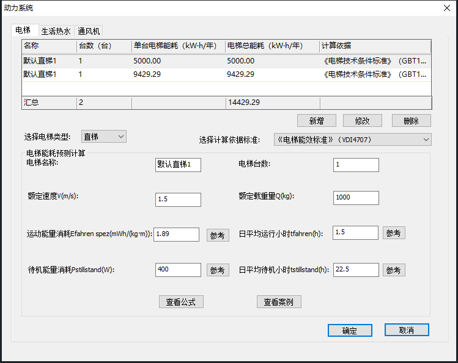
Task: Click the 电梯总能耗 column header
Action: [272, 46]
